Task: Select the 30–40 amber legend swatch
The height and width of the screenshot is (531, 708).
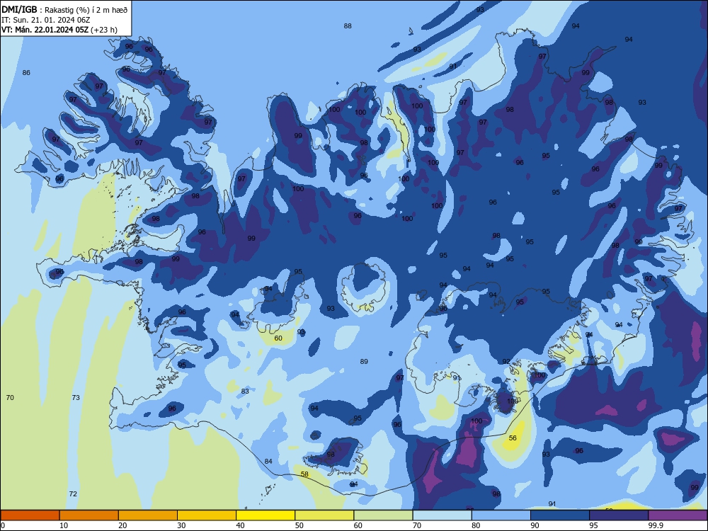Action: (x=207, y=515)
